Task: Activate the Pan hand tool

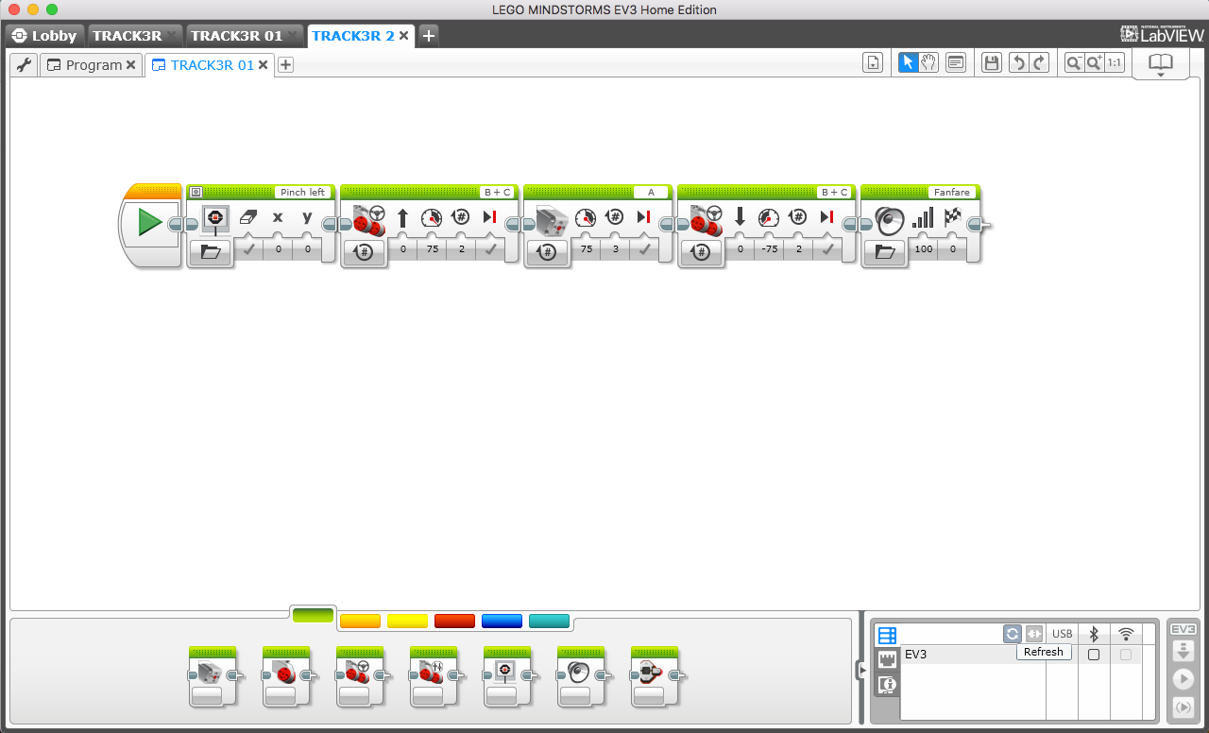Action: pyautogui.click(x=928, y=63)
